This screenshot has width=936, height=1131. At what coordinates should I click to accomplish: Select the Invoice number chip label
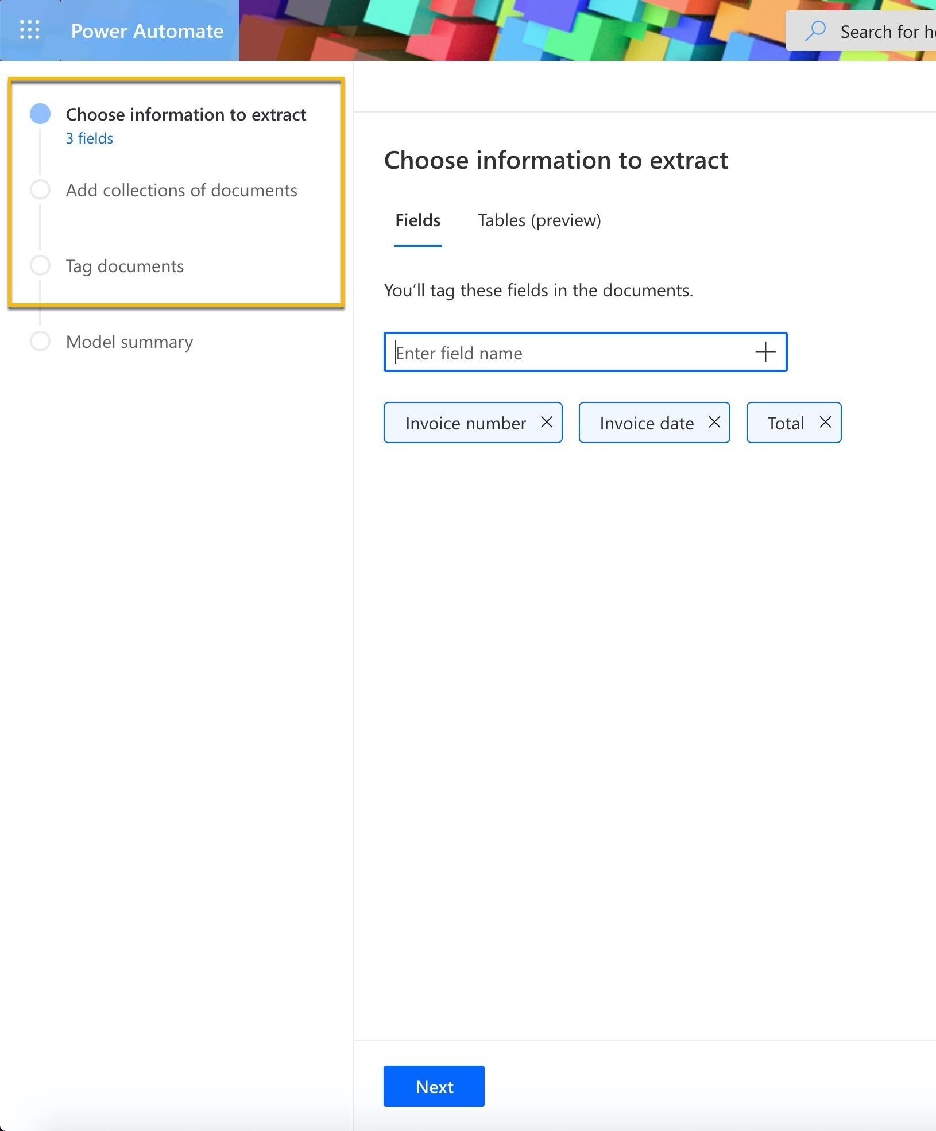tap(465, 424)
